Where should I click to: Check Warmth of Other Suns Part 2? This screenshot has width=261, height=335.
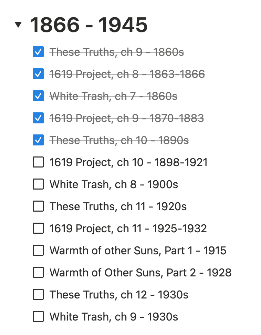point(38,272)
